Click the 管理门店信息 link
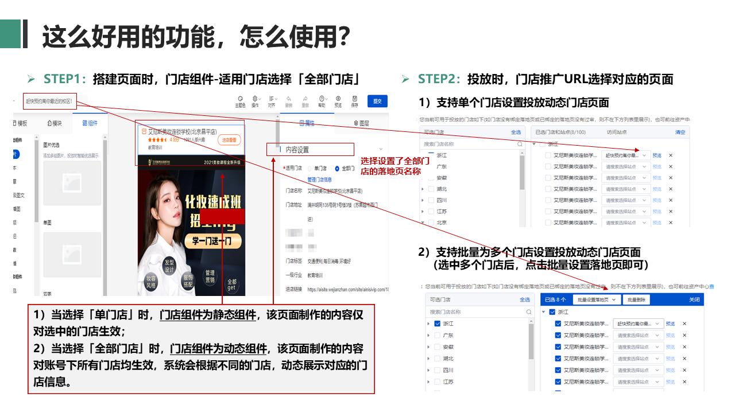This screenshot has height=413, width=735. point(319,180)
